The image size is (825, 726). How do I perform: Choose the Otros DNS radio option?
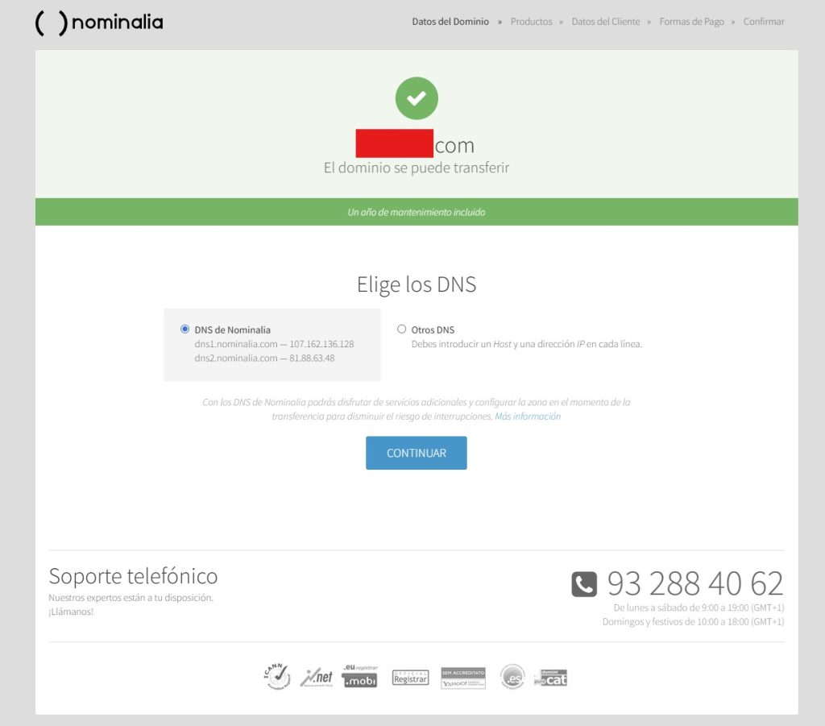pos(402,330)
